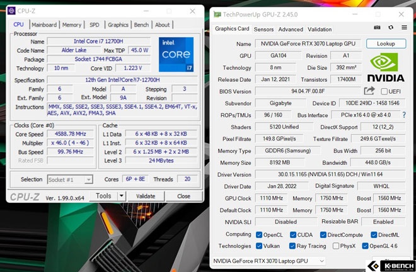The image size is (416, 272).
Task: Click the Intel Core i7 logo badge
Action: (176, 54)
